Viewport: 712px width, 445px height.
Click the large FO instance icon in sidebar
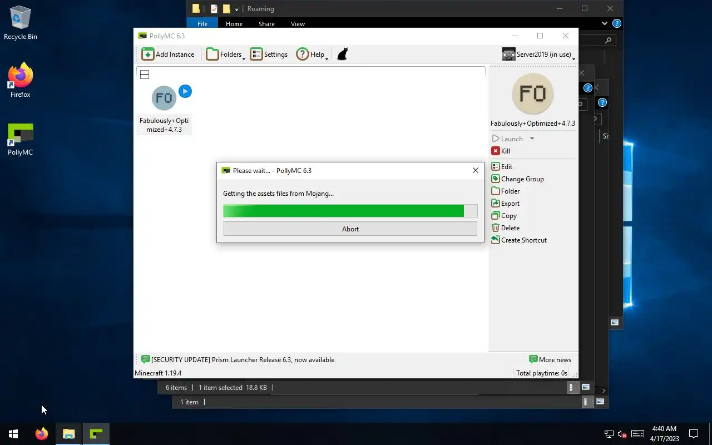tap(532, 93)
